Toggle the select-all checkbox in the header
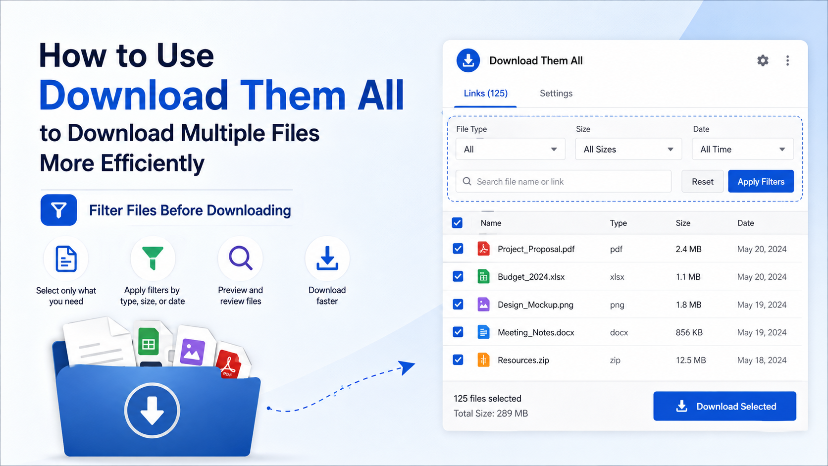Viewport: 828px width, 466px height. pos(457,223)
